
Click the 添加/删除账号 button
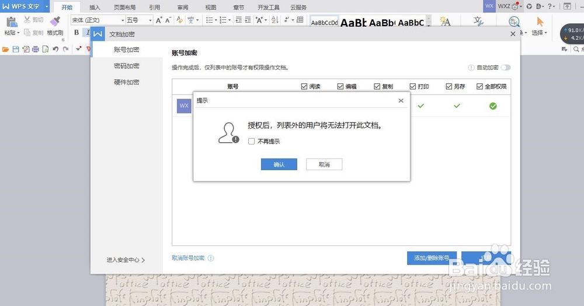pyautogui.click(x=432, y=258)
